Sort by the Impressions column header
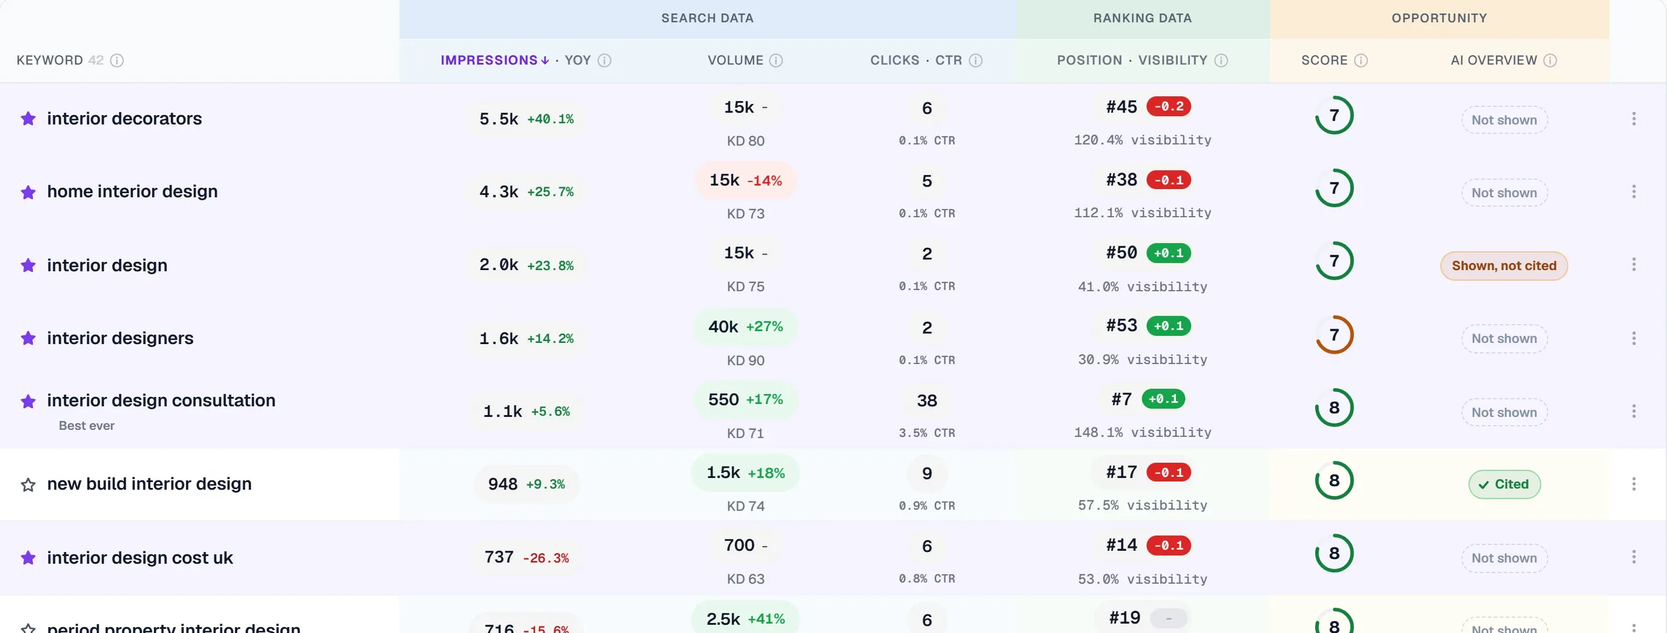This screenshot has width=1667, height=633. tap(495, 60)
